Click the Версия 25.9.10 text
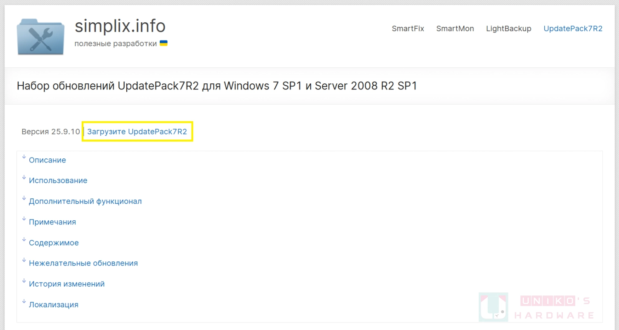 [51, 132]
